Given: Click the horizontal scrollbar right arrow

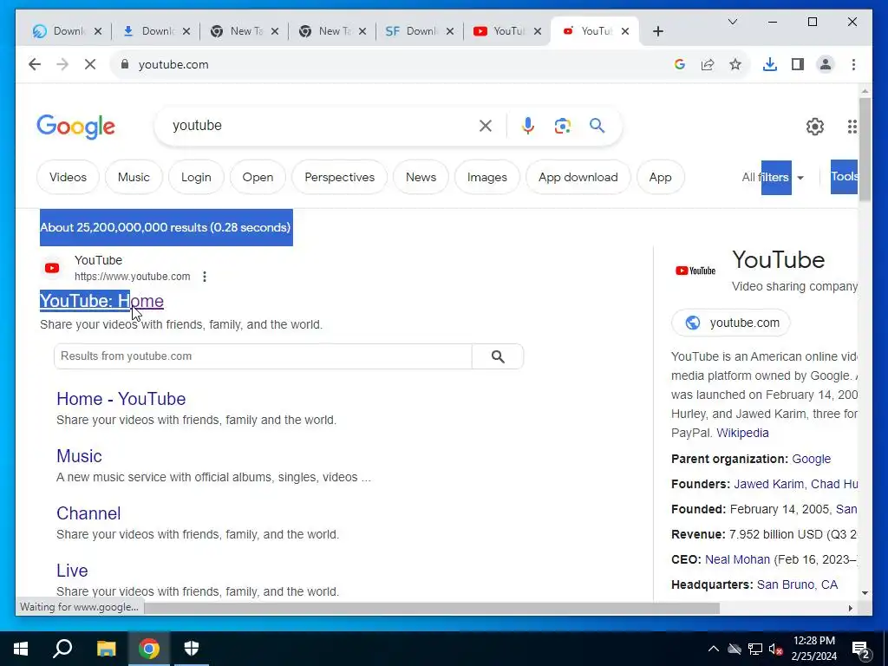Looking at the screenshot, I should point(850,608).
